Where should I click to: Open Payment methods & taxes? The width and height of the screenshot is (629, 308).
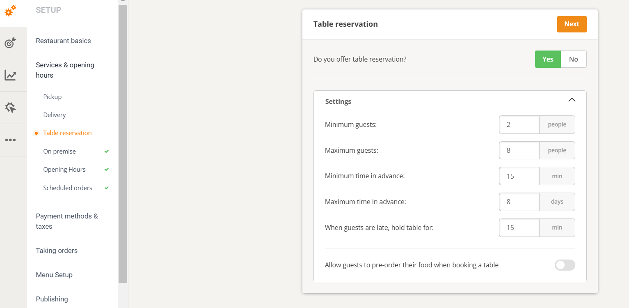(x=66, y=221)
